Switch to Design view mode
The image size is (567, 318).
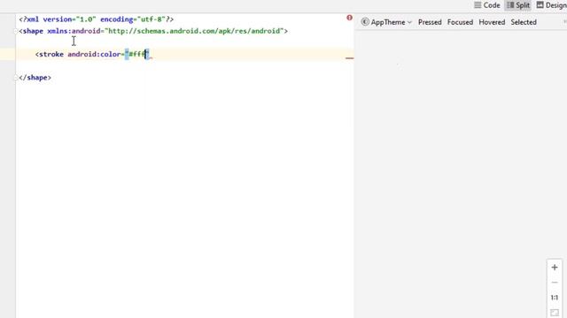[x=551, y=5]
